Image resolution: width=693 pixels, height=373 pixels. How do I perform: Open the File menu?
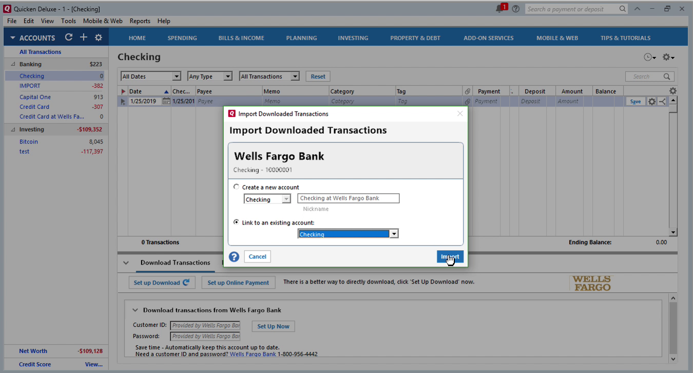coord(12,21)
